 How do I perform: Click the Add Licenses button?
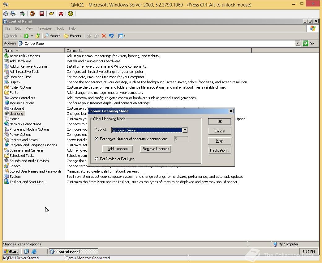118,149
